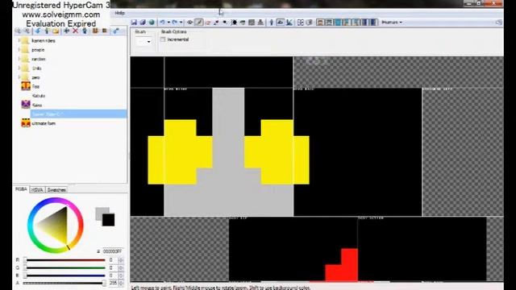516x290 pixels.
Task: Click the import skin arrow icon
Action: click(x=38, y=31)
